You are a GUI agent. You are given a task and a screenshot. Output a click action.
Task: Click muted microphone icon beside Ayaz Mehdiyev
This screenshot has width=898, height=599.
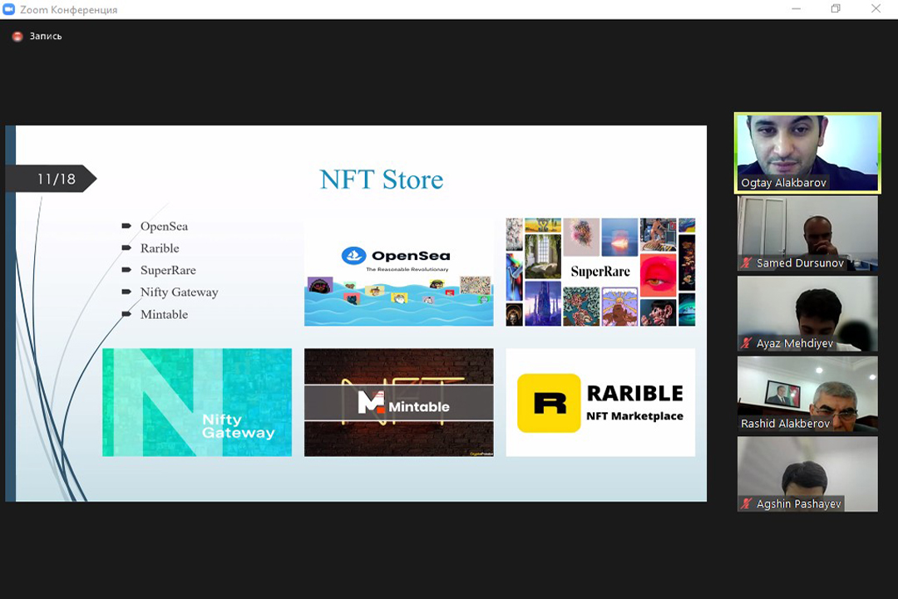pyautogui.click(x=747, y=344)
